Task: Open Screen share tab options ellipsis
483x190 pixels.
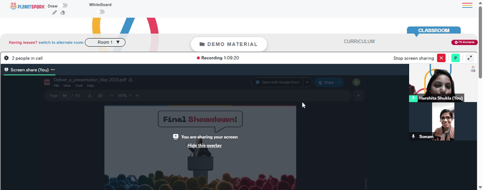Action: pos(53,70)
